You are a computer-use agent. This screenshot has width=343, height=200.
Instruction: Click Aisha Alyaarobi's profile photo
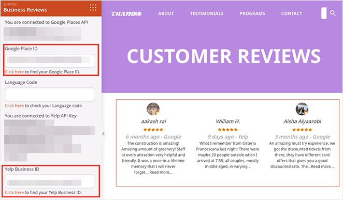302,109
